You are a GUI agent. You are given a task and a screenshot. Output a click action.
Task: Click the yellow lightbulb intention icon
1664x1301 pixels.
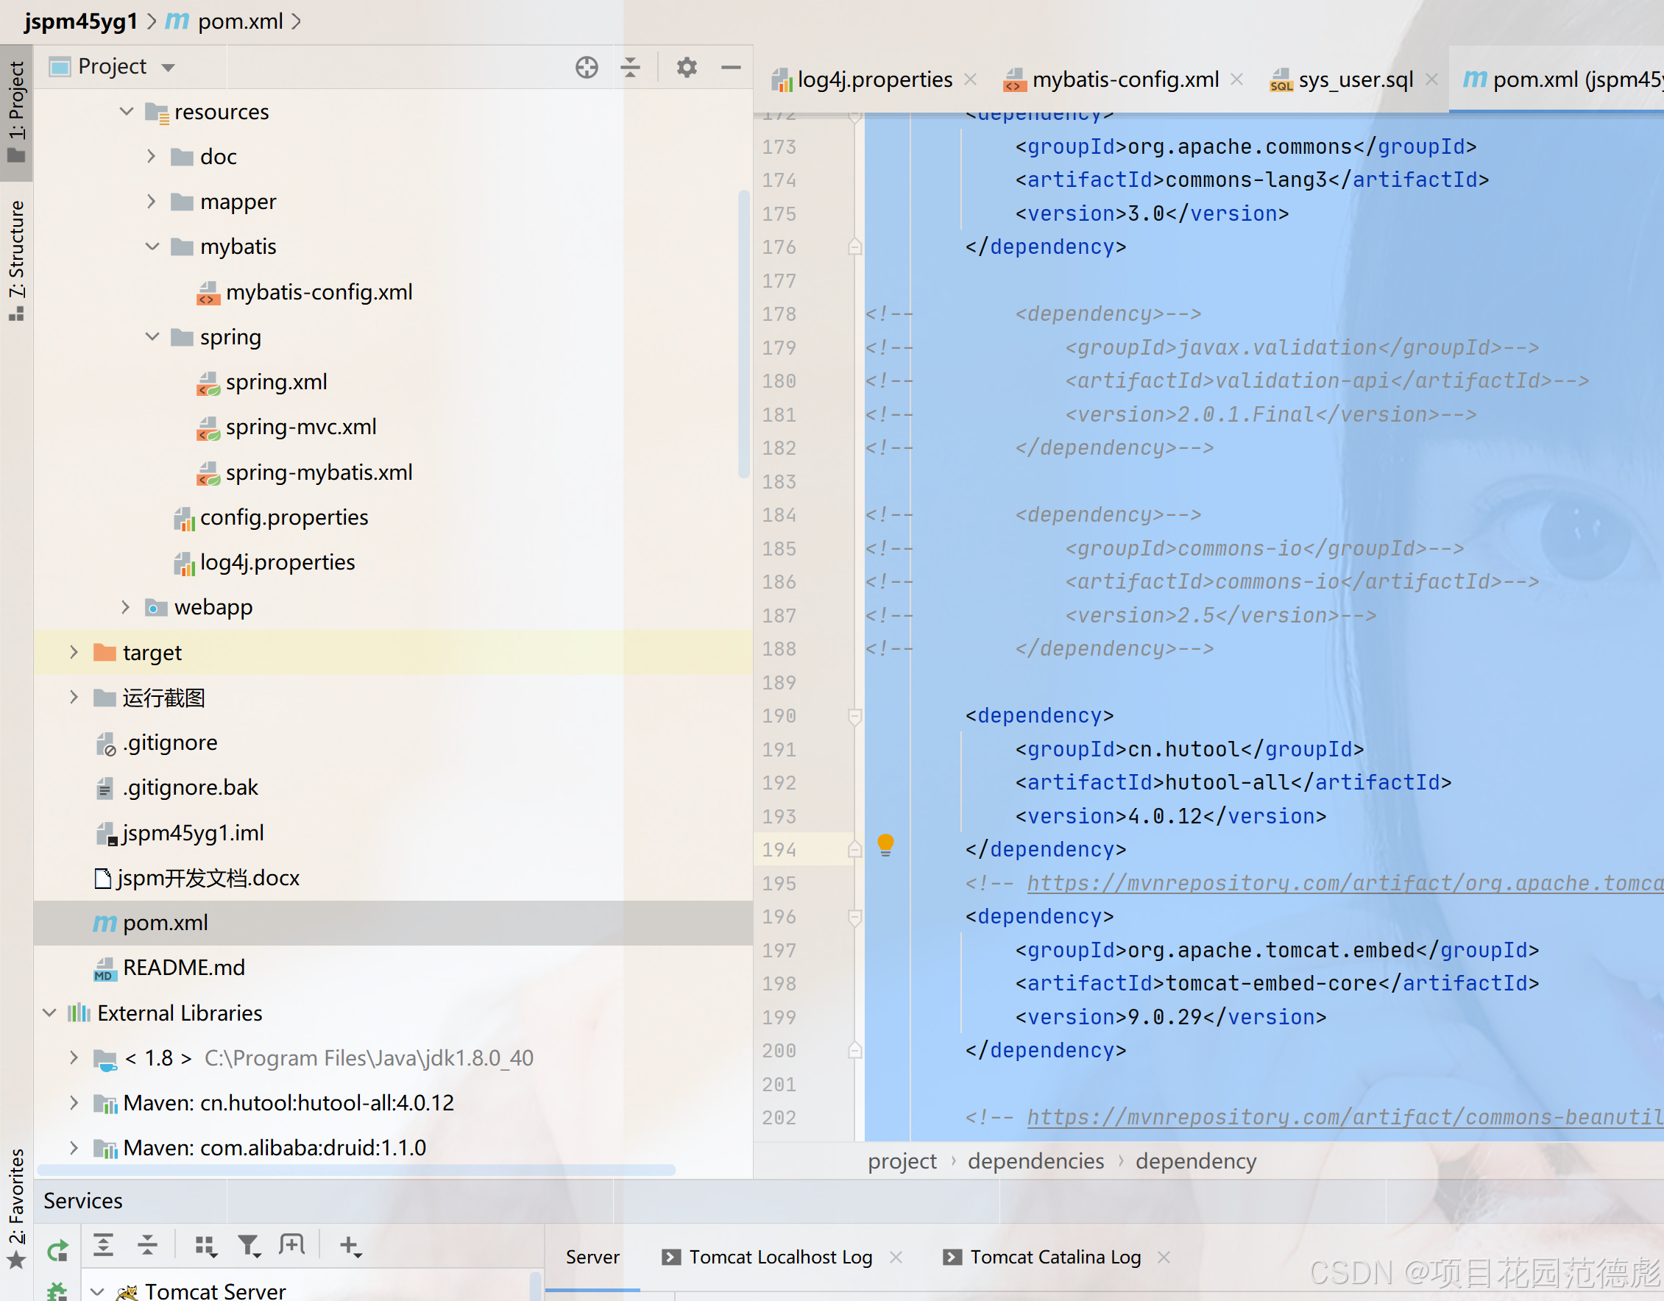tap(885, 845)
